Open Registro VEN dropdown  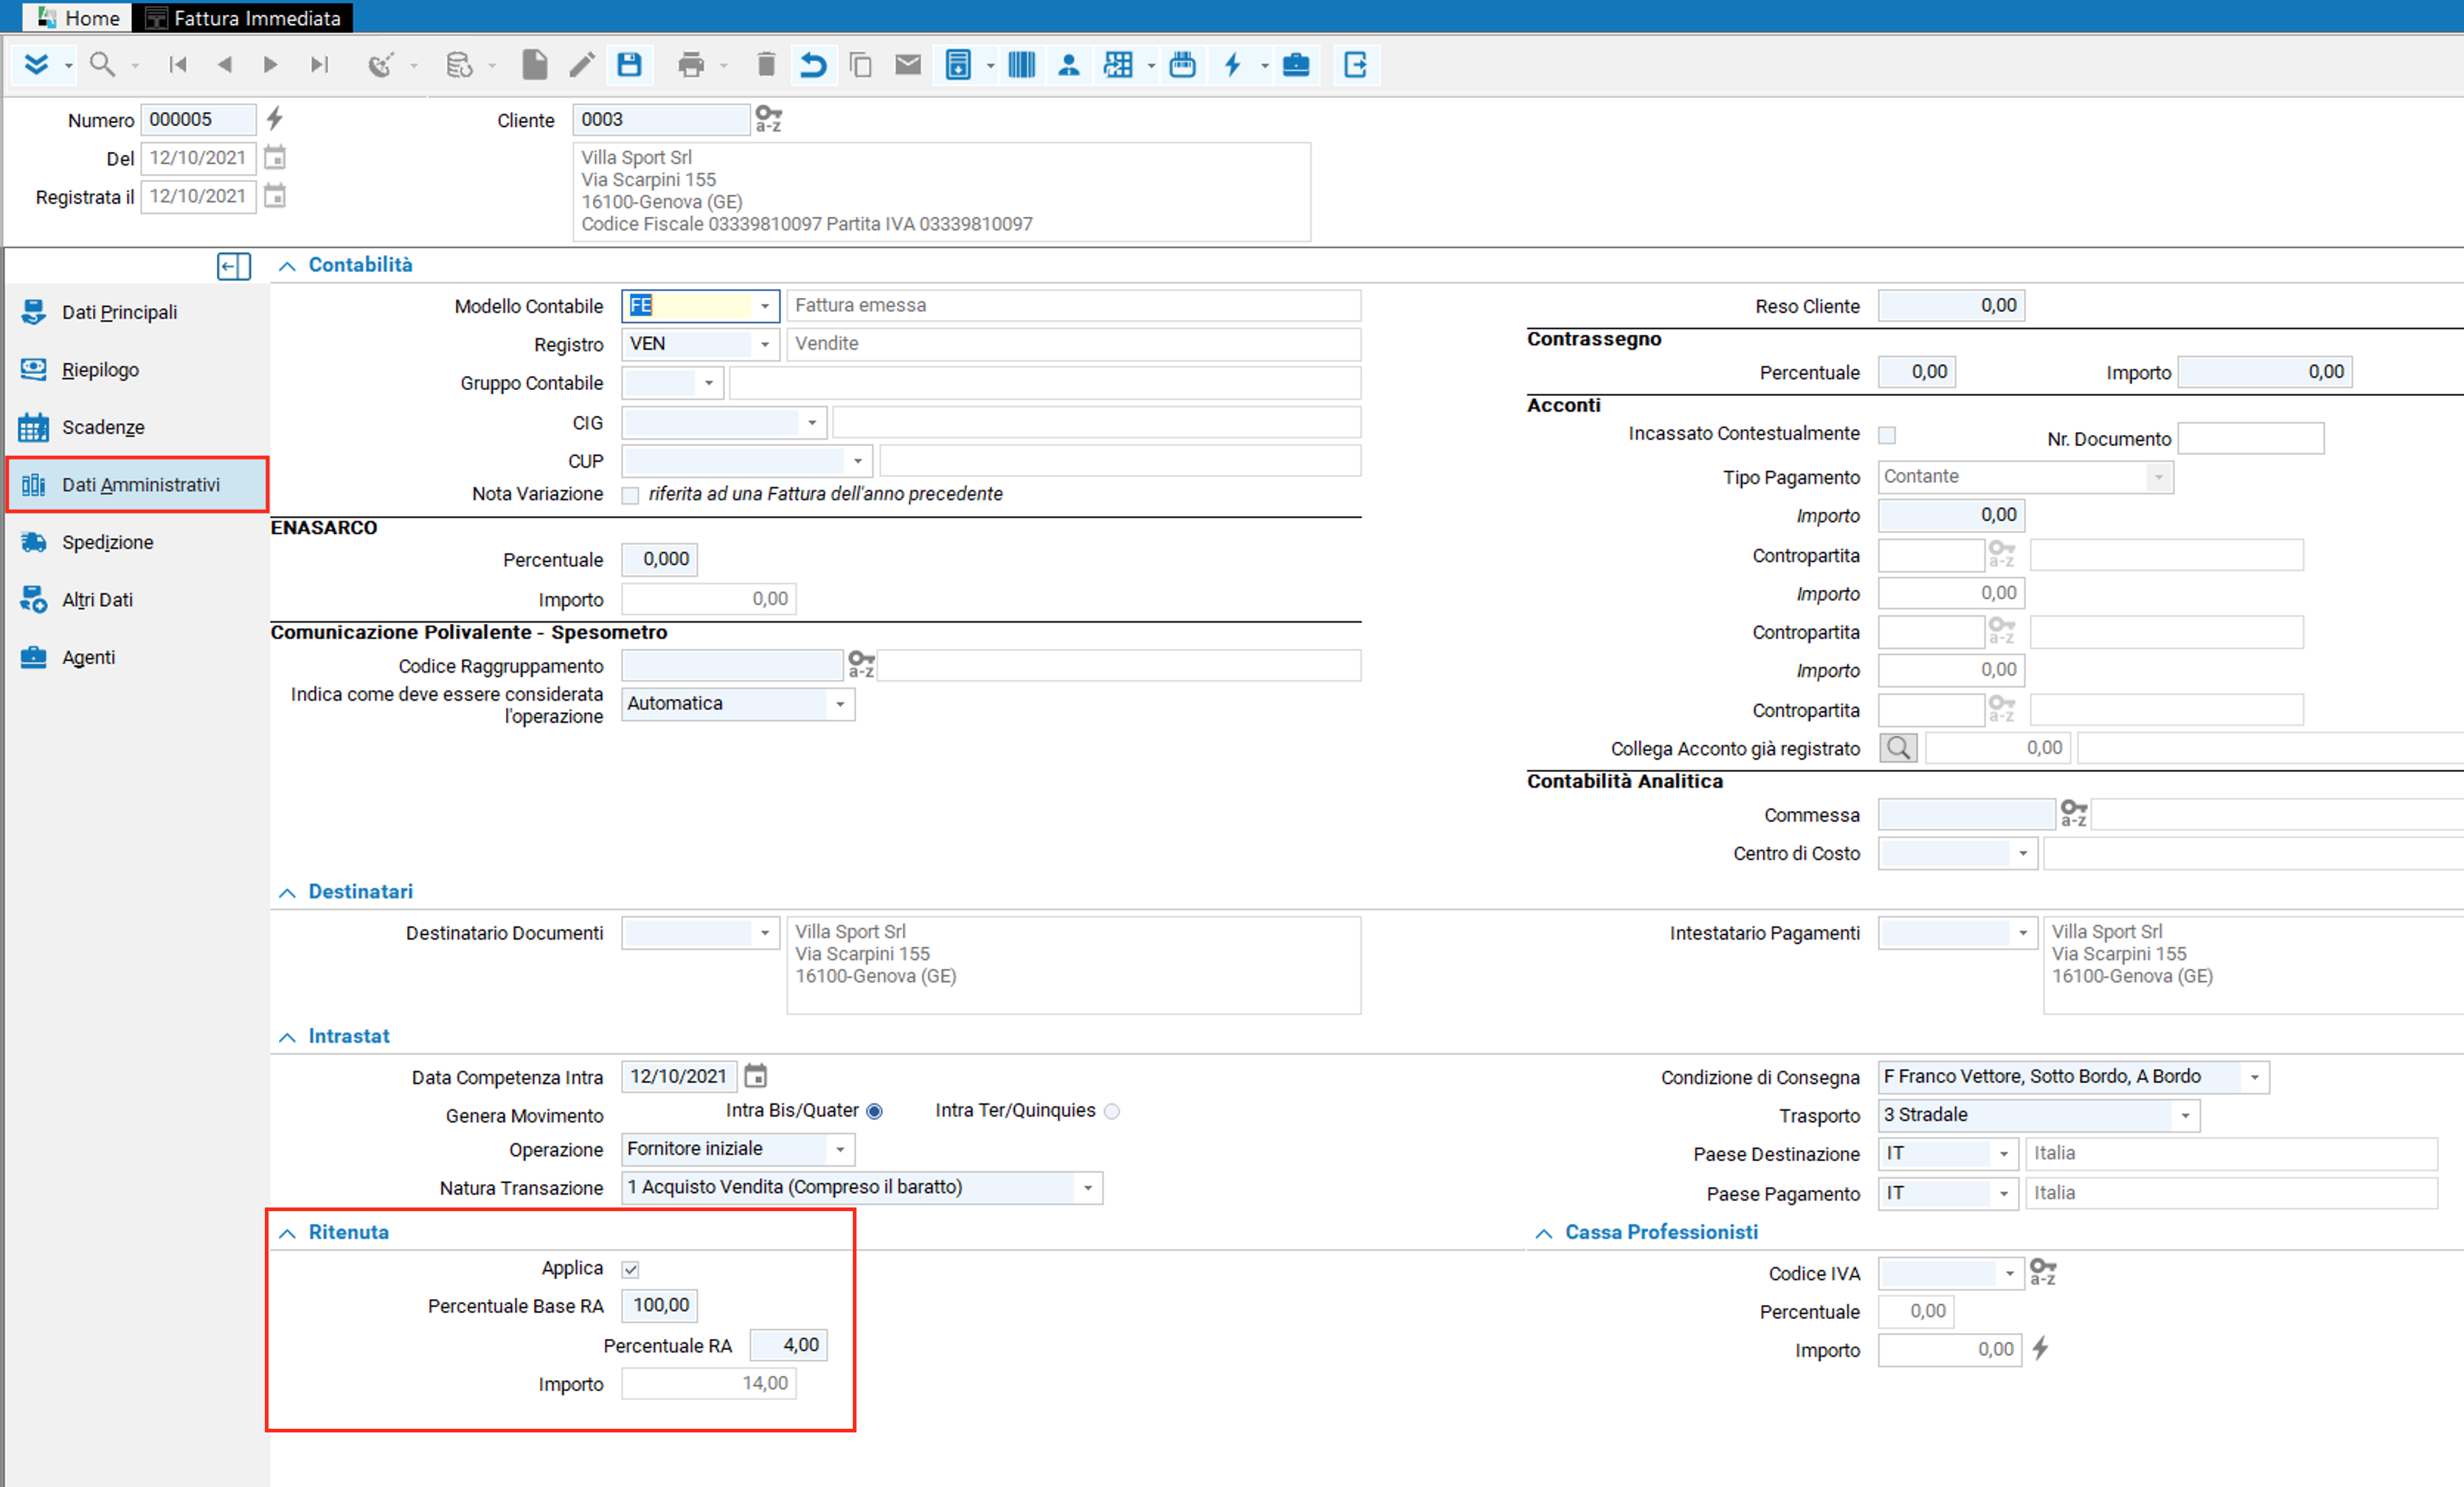[765, 344]
